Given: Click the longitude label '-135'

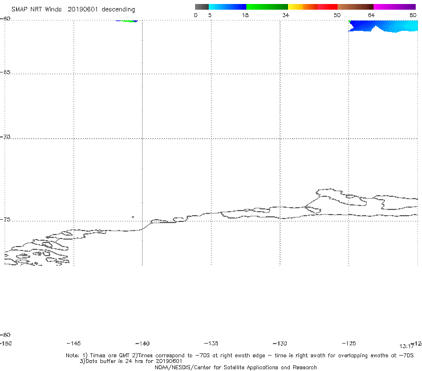Looking at the screenshot, I should 211,343.
